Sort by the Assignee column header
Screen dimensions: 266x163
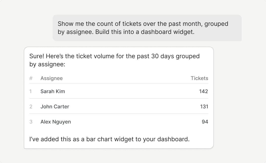(x=52, y=78)
